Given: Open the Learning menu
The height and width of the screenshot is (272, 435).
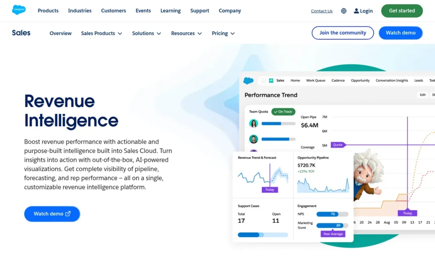Looking at the screenshot, I should [170, 11].
